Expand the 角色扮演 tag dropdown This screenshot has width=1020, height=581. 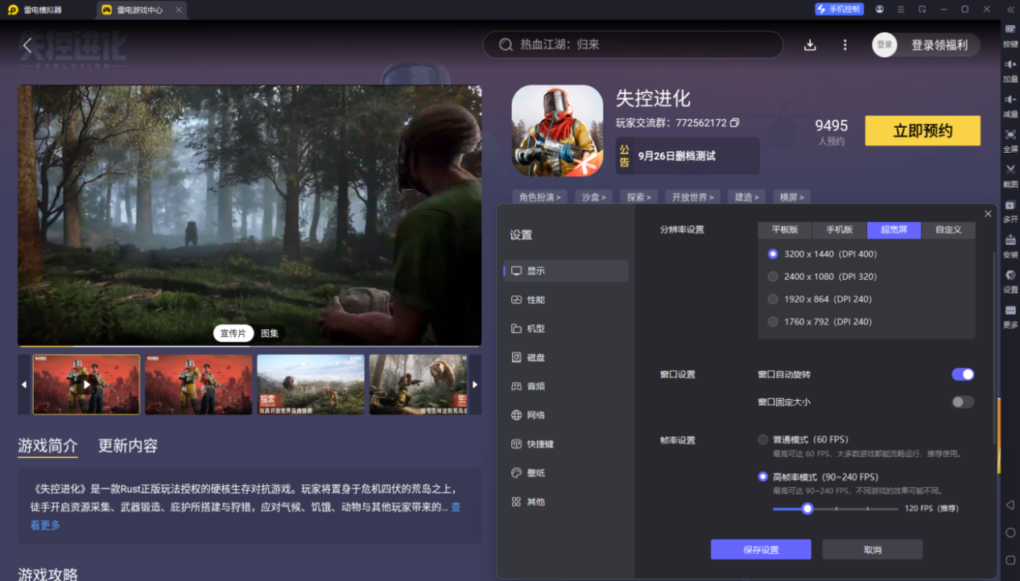click(539, 196)
